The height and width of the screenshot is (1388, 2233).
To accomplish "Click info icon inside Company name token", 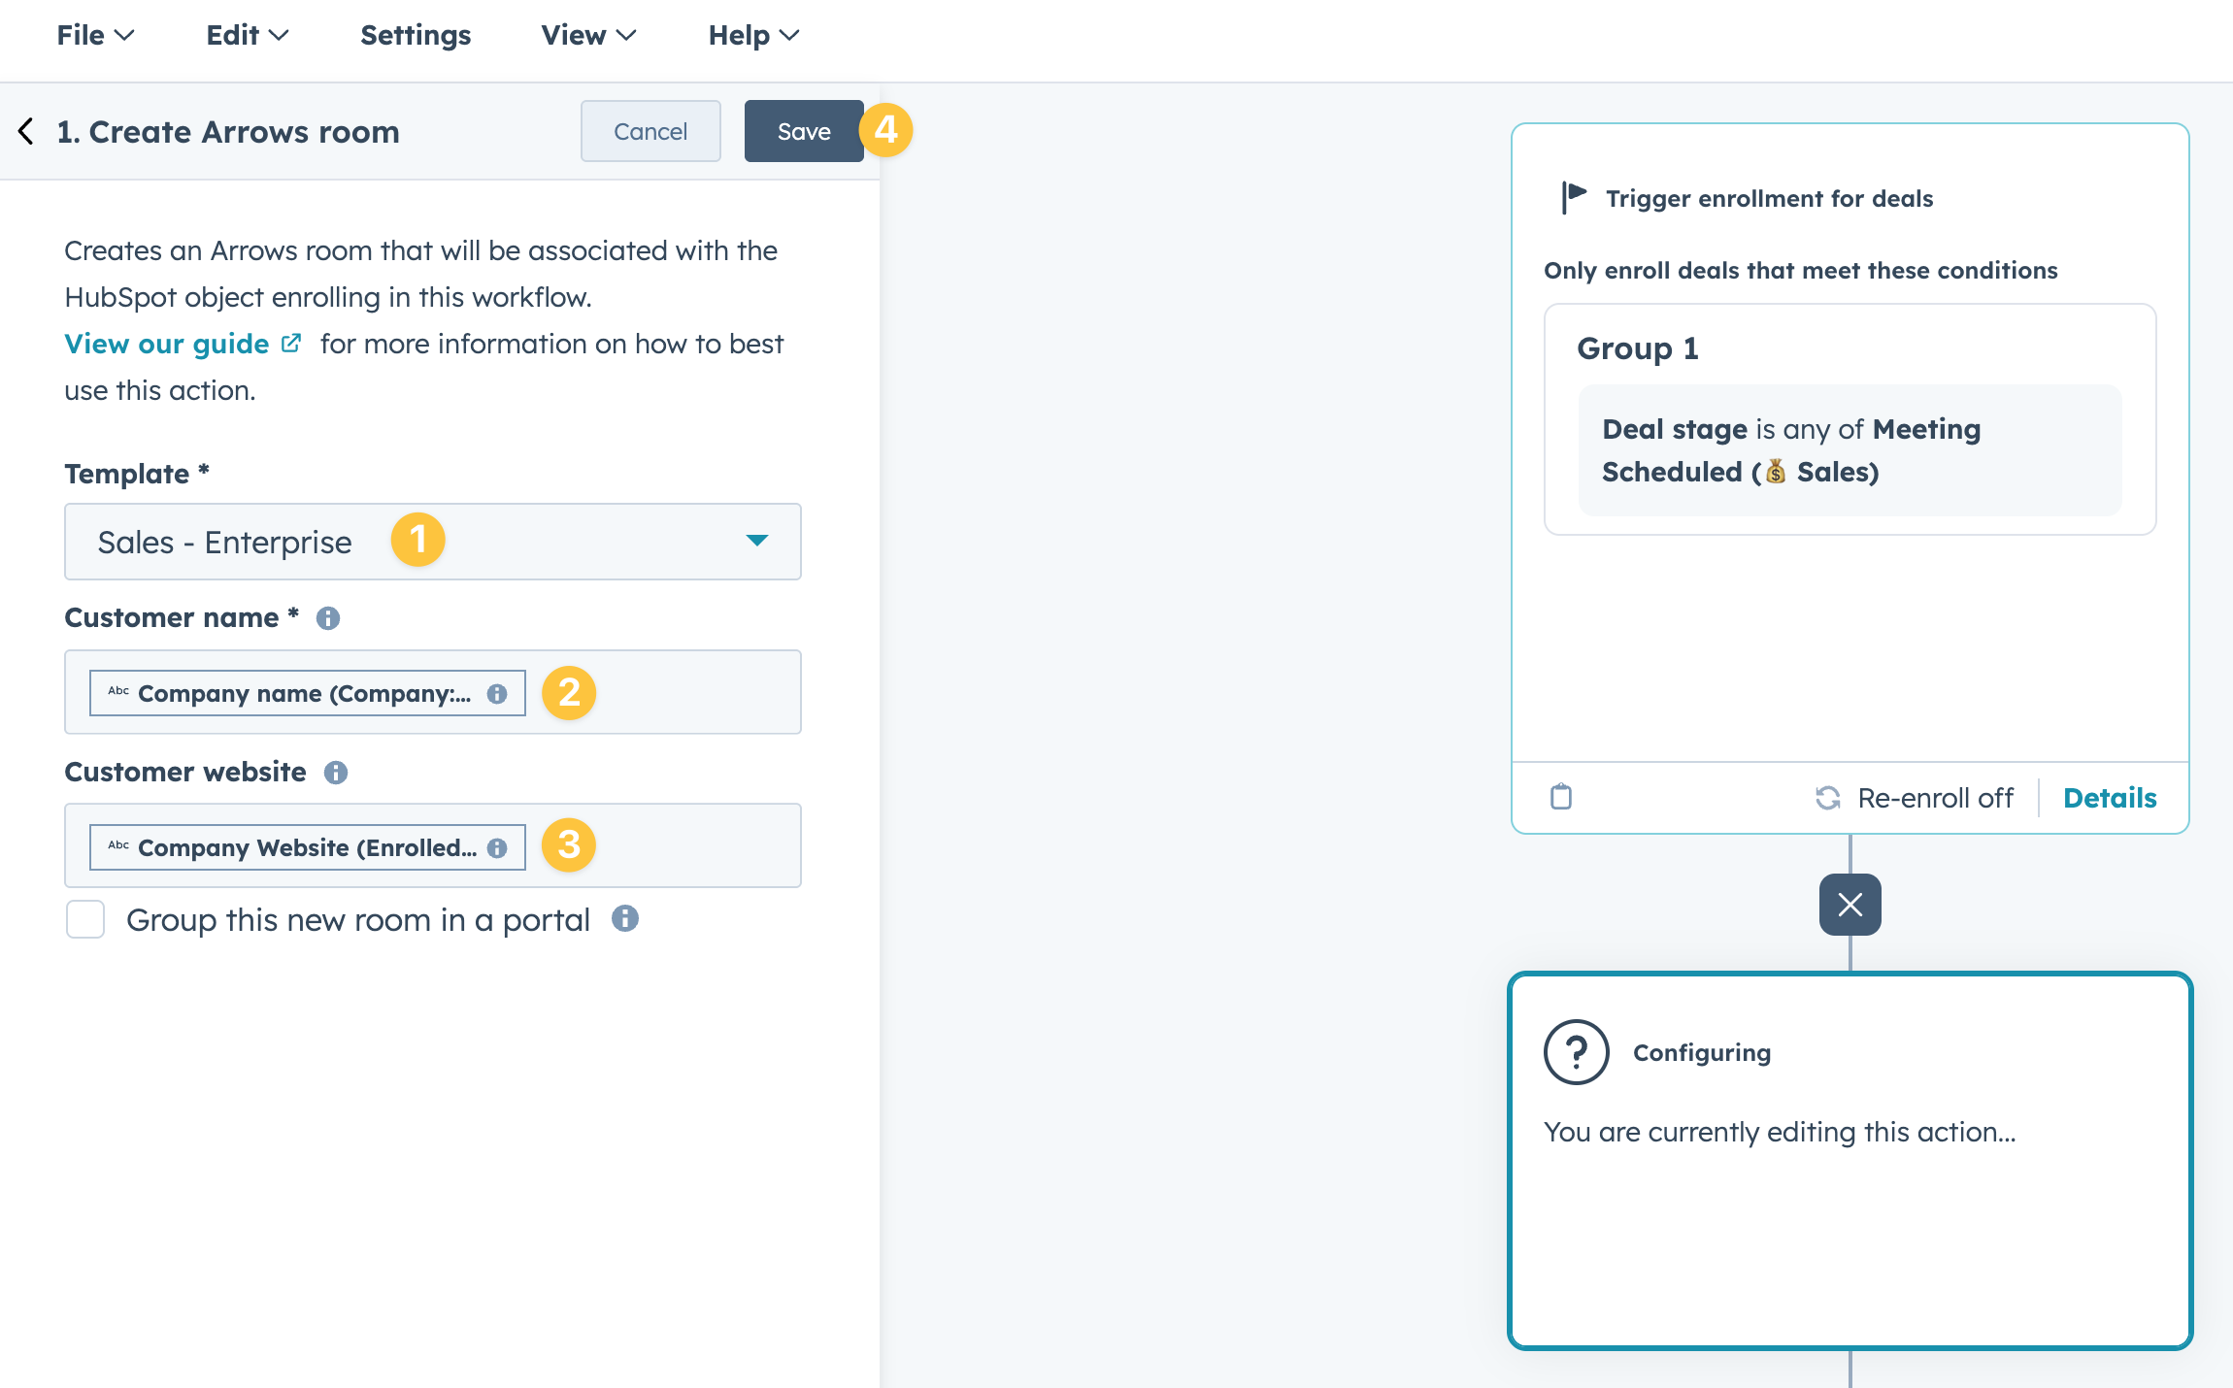I will [497, 694].
